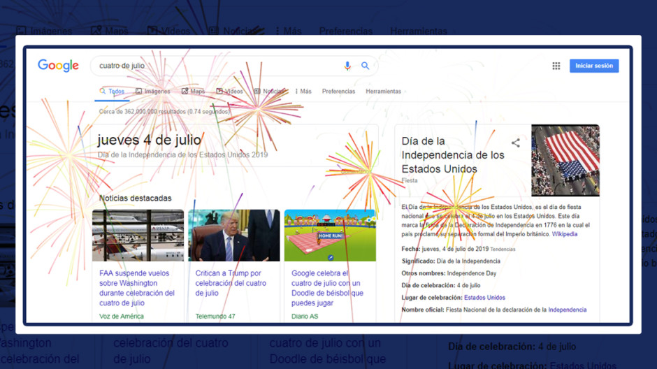
Task: Select the Todos tab
Action: (112, 92)
